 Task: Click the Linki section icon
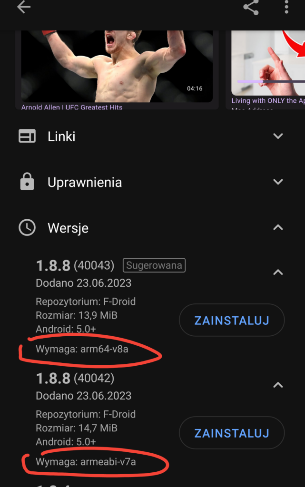point(27,136)
